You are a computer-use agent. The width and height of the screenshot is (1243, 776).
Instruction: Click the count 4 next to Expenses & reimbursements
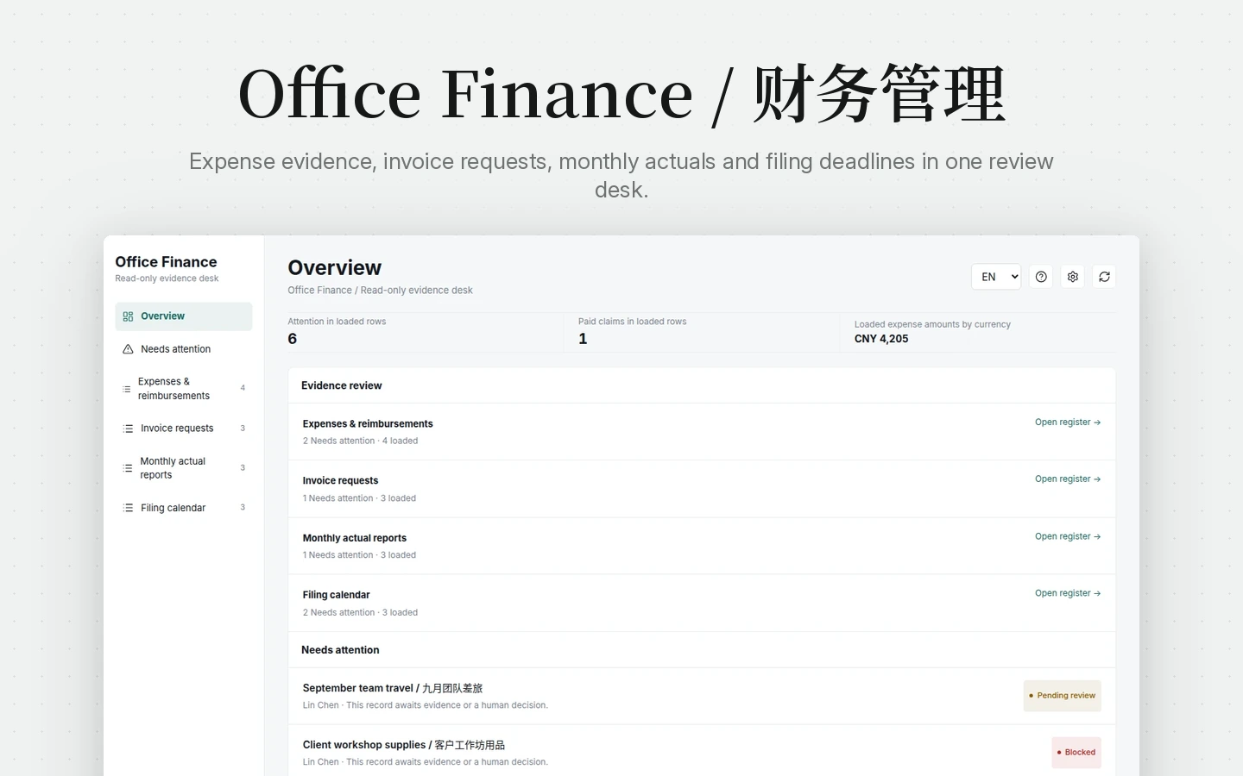[243, 388]
